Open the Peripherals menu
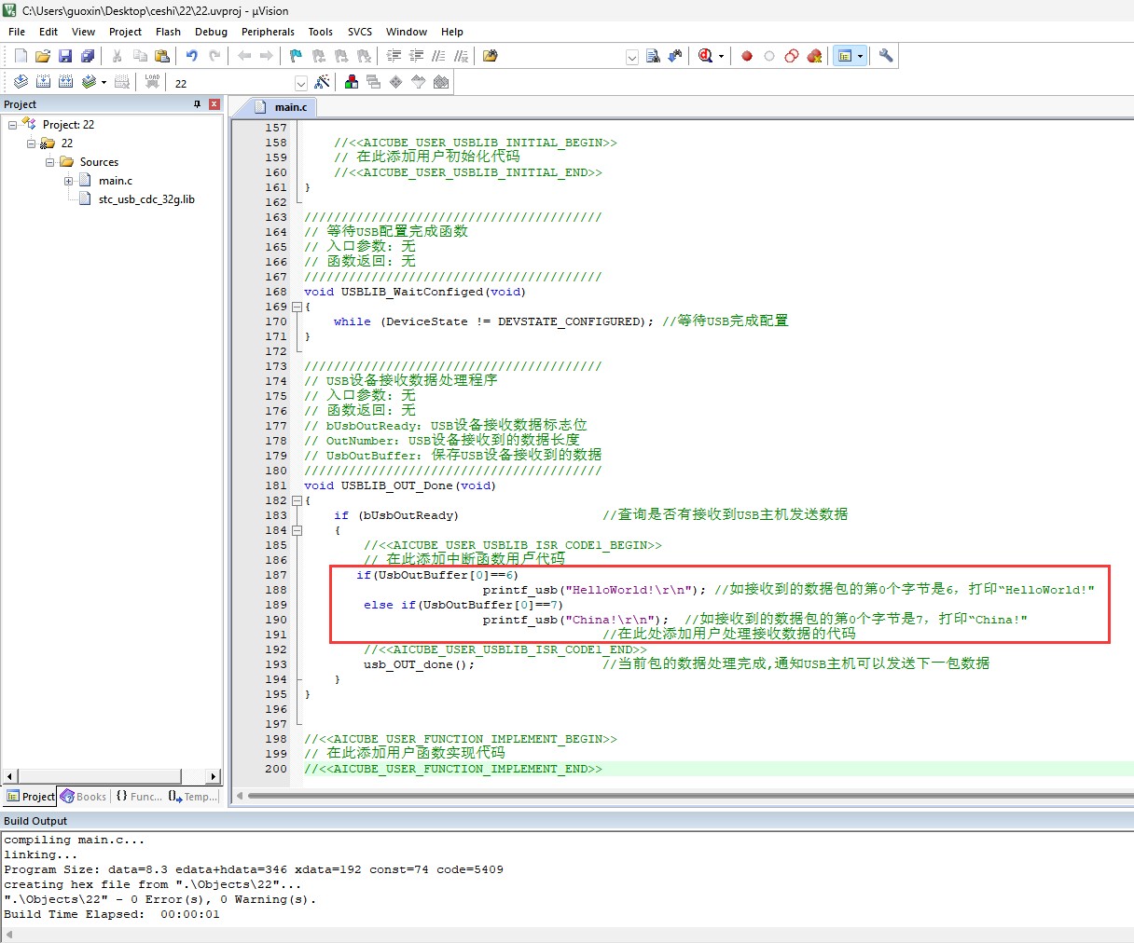Image resolution: width=1134 pixels, height=943 pixels. [268, 32]
